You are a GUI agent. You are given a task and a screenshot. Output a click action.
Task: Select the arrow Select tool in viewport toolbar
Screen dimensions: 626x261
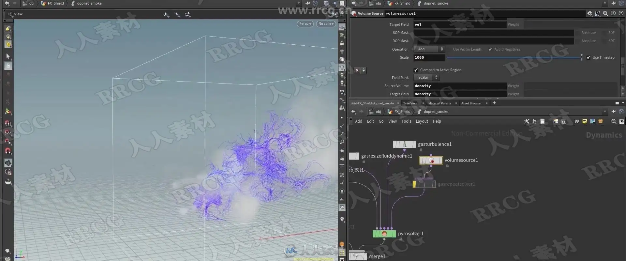[8, 57]
